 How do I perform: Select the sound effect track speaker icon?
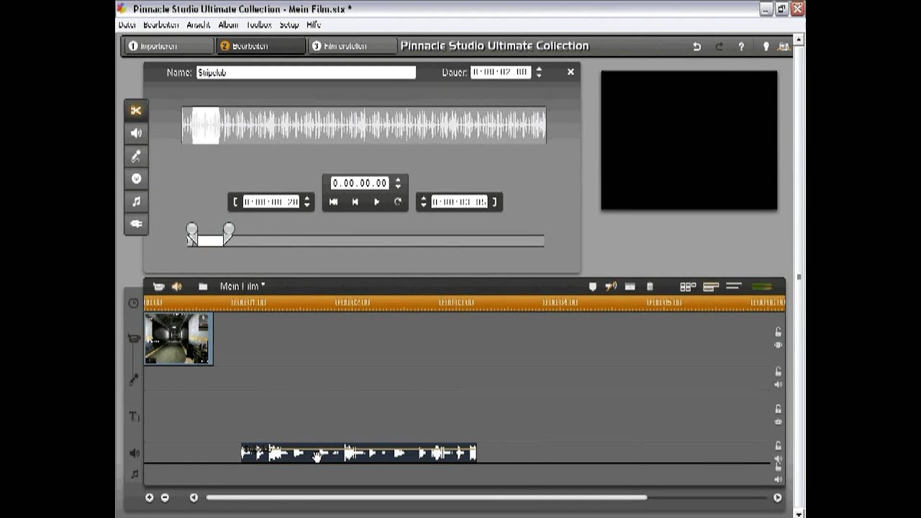pos(134,453)
